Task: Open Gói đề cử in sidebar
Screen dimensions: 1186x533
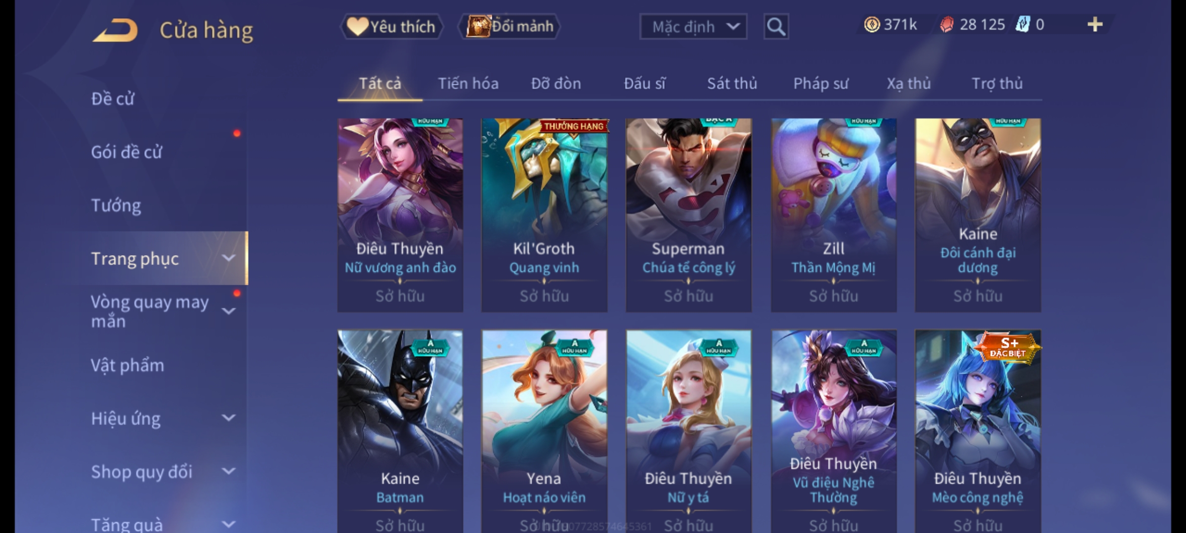Action: [127, 152]
